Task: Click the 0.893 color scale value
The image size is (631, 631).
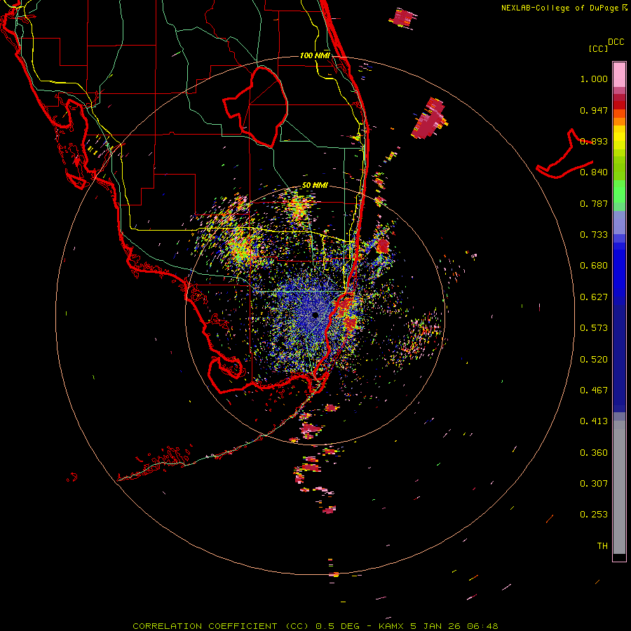Action: [x=594, y=141]
